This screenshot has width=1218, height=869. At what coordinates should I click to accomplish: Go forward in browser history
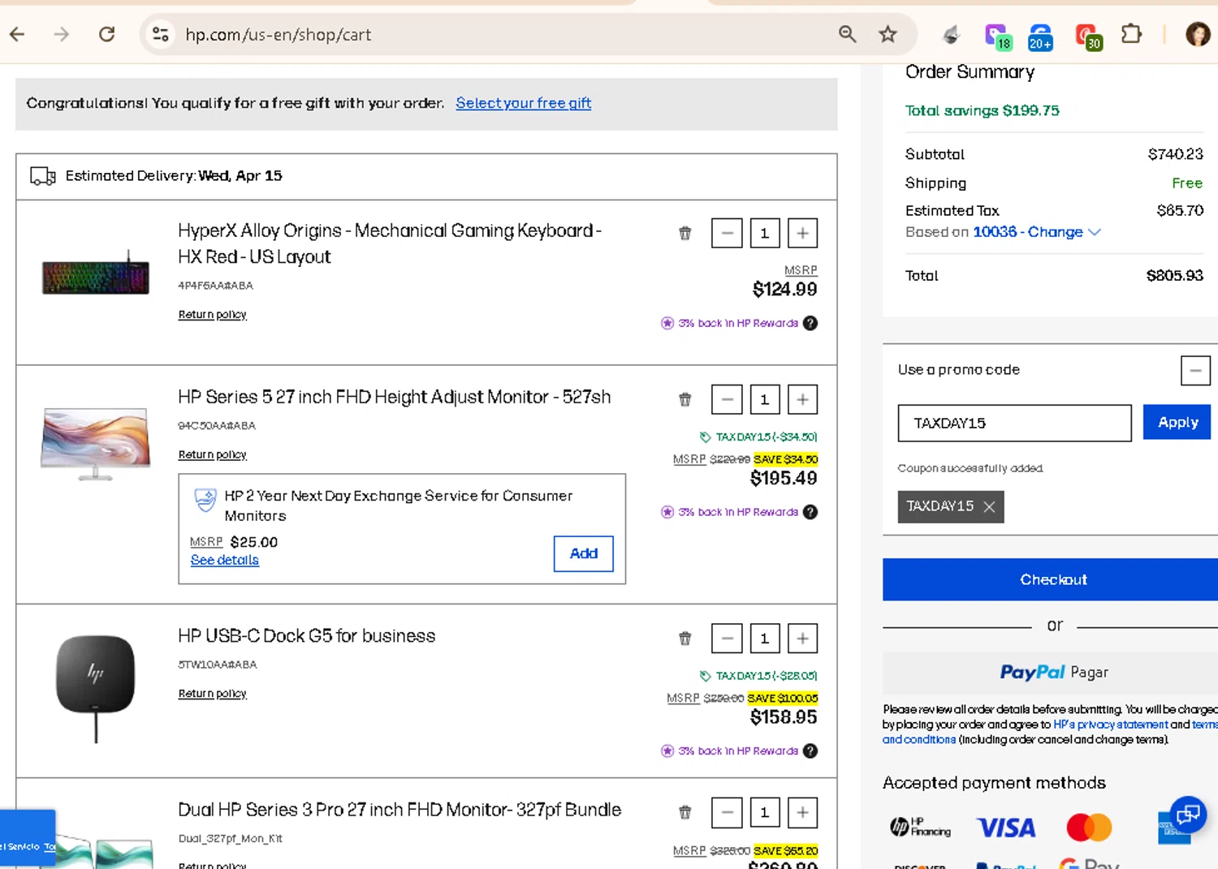pos(62,34)
